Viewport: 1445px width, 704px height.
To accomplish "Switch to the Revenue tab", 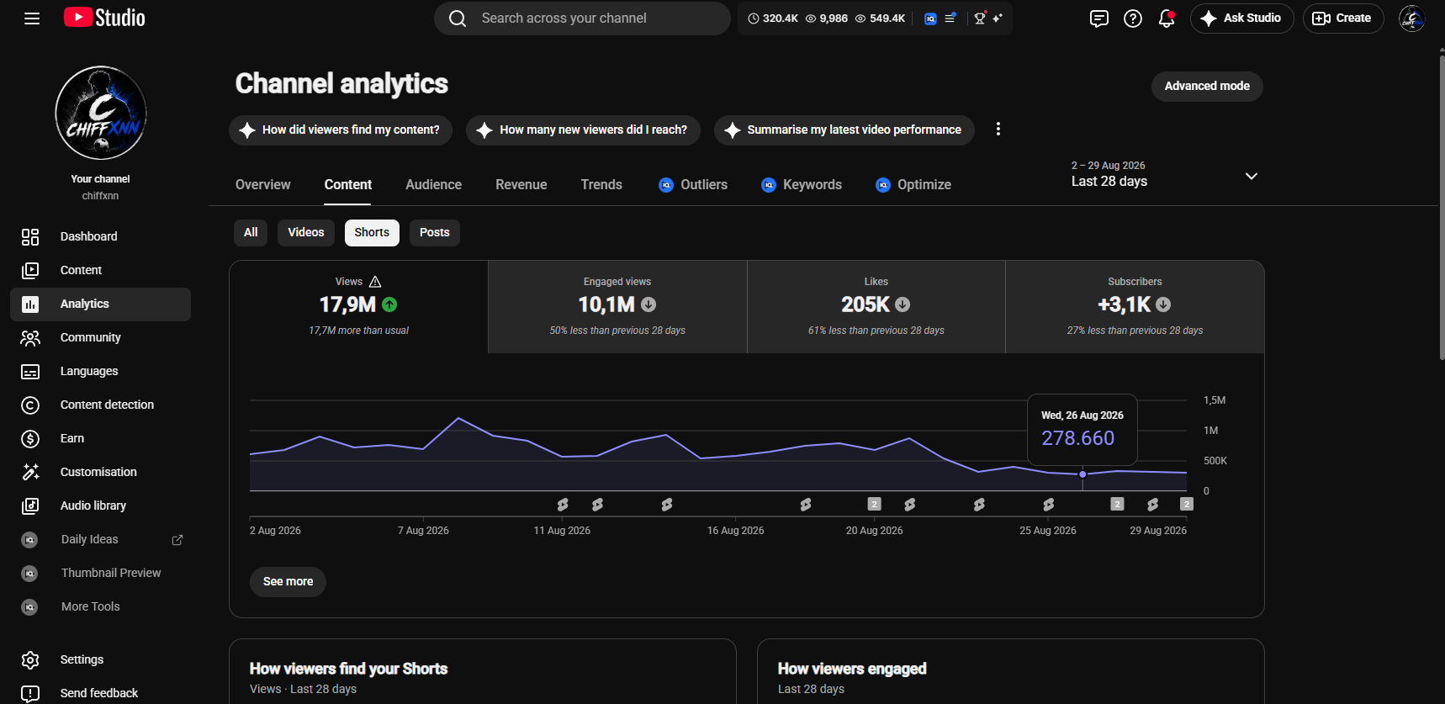I will [521, 185].
